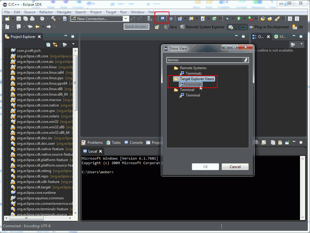Toggle Link with Editor in Project Explorer
310x233 pixels.
pos(55,45)
